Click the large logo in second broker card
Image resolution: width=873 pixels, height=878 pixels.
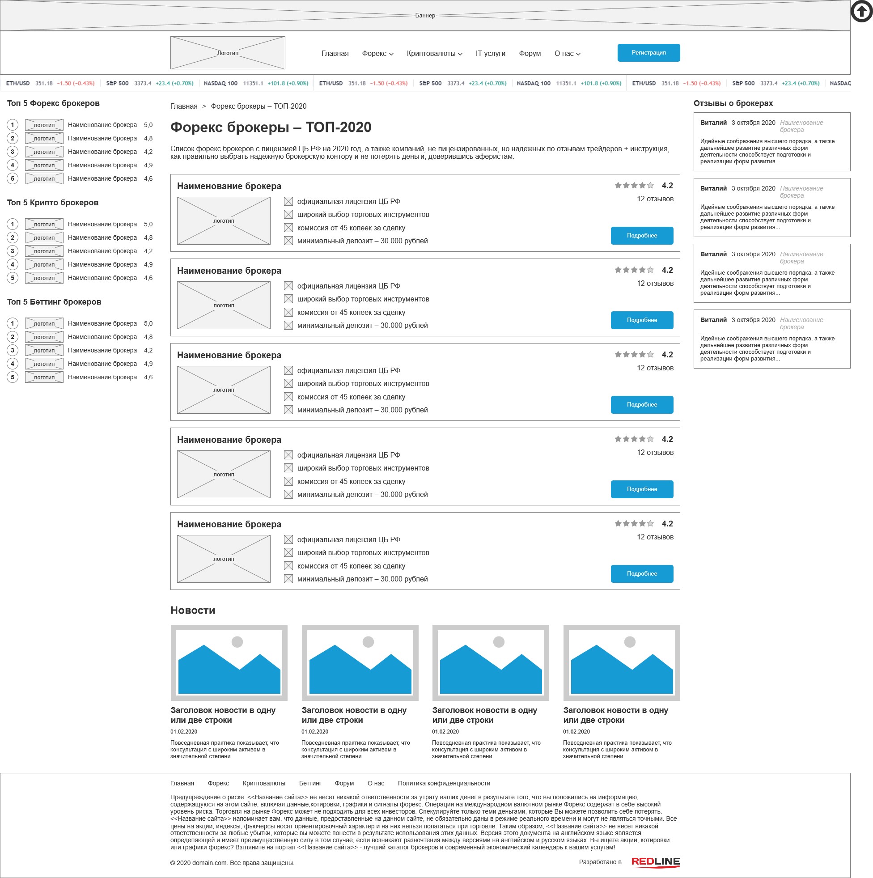pos(224,305)
